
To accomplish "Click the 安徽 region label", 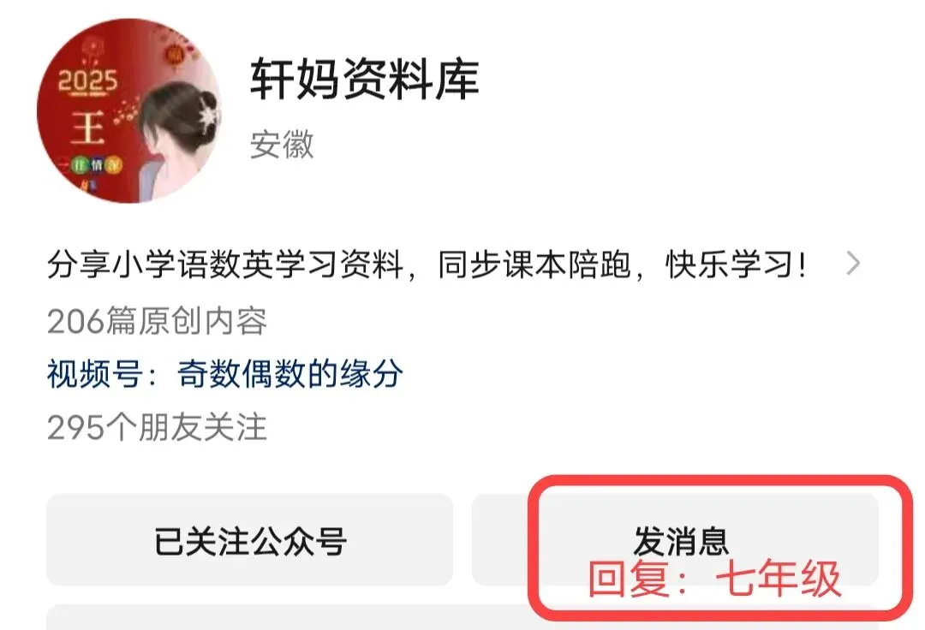I will 282,145.
